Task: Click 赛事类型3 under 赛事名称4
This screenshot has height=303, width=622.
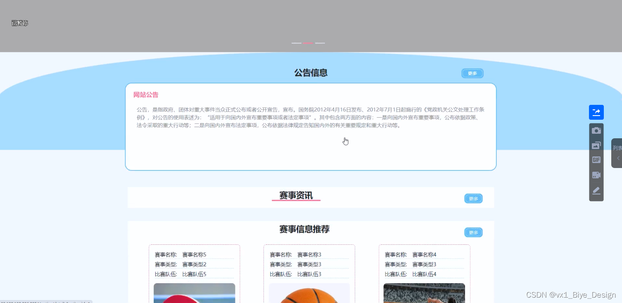Action: [x=424, y=264]
